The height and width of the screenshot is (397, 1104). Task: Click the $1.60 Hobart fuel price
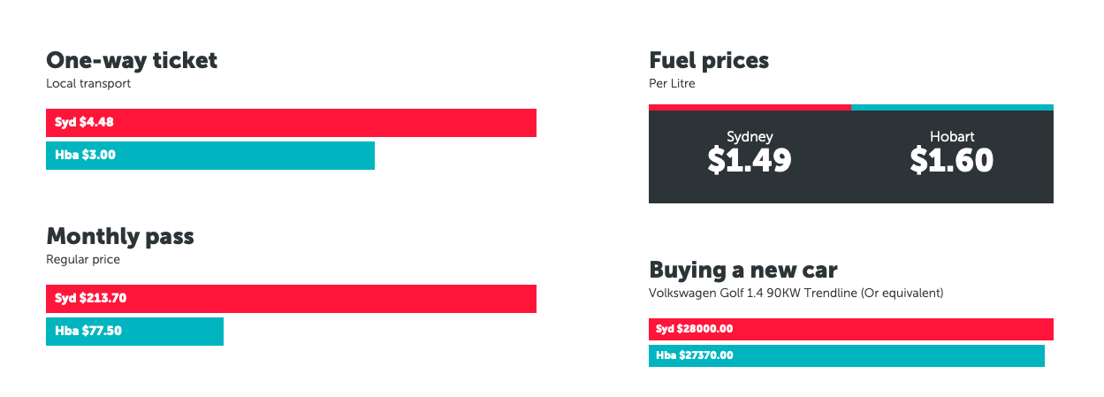coord(952,160)
